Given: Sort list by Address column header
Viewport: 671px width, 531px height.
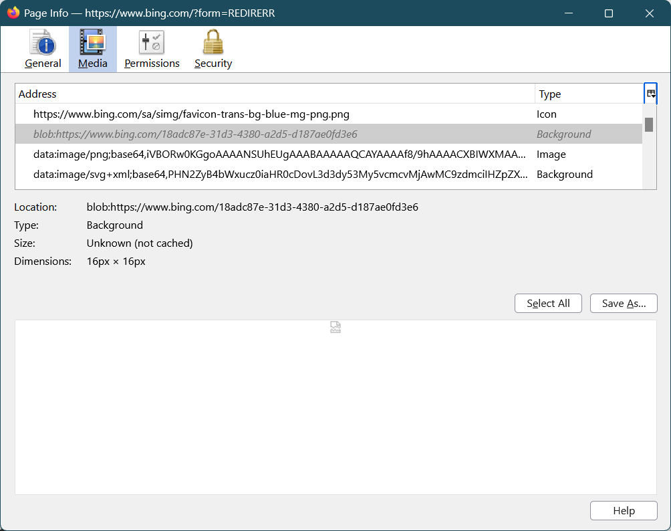Looking at the screenshot, I should (x=274, y=94).
